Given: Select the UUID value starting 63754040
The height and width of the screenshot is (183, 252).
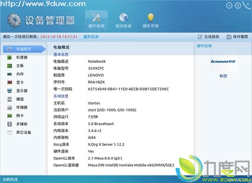Looking at the screenshot, I should point(128,89).
